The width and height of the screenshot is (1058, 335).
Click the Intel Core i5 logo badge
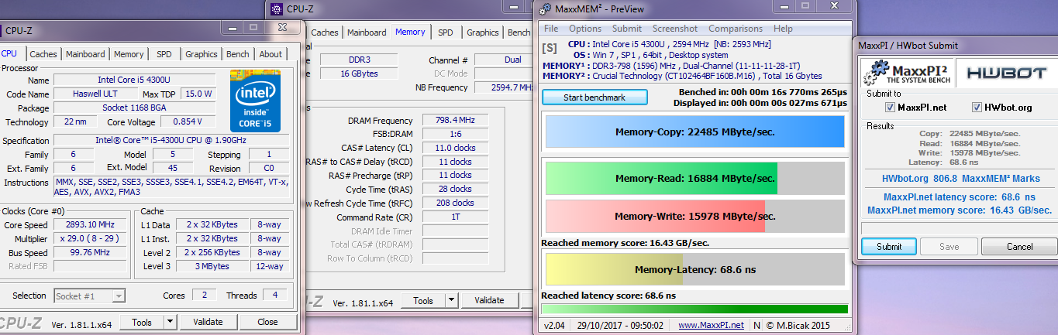click(x=255, y=101)
